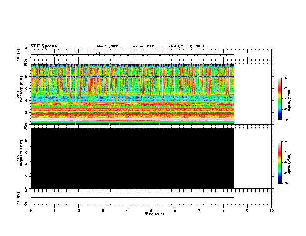Click time axis tick label "0"
Image resolution: width=306 pixels, height=236 pixels.
click(31, 211)
